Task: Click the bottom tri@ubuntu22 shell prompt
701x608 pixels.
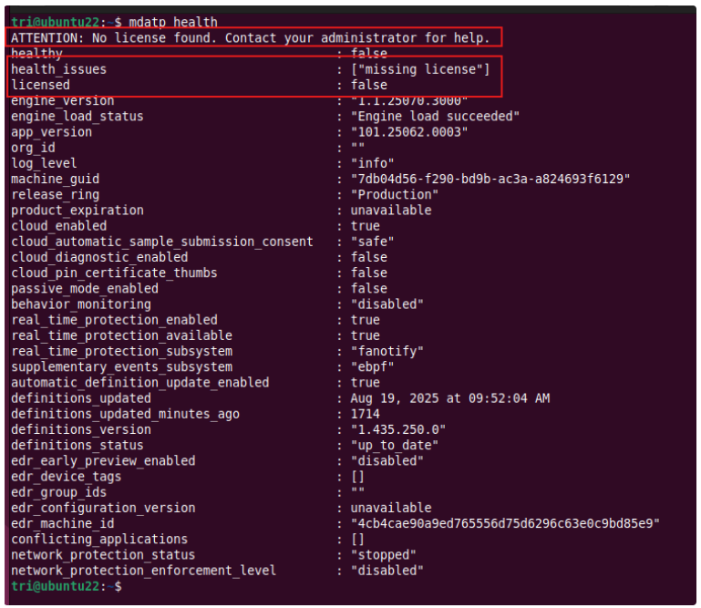Action: click(x=67, y=586)
